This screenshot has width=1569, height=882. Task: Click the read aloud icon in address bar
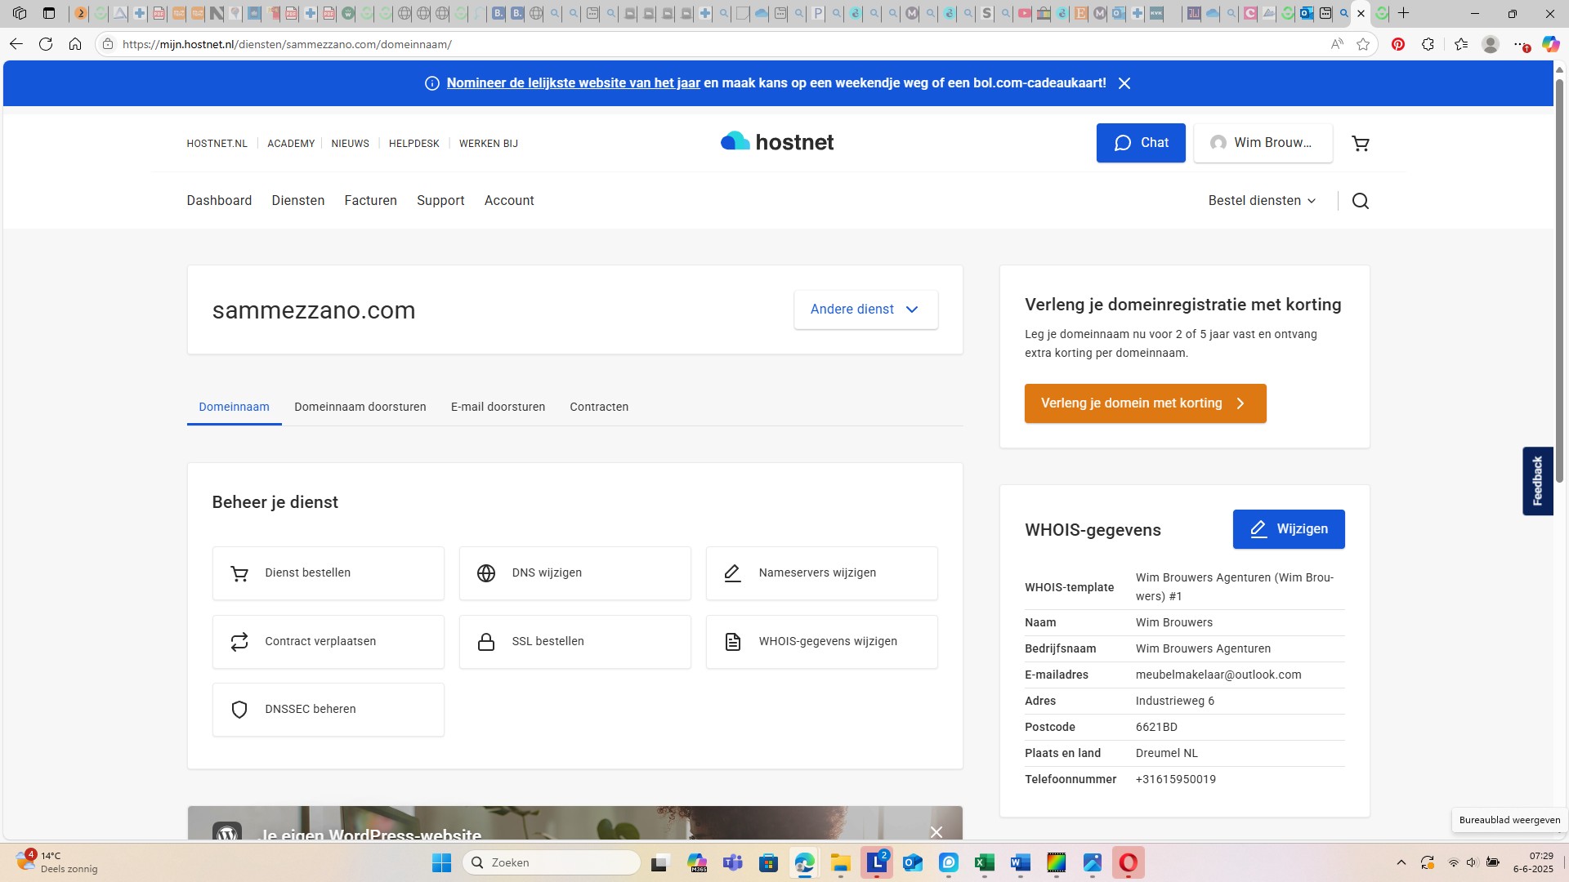tap(1337, 44)
